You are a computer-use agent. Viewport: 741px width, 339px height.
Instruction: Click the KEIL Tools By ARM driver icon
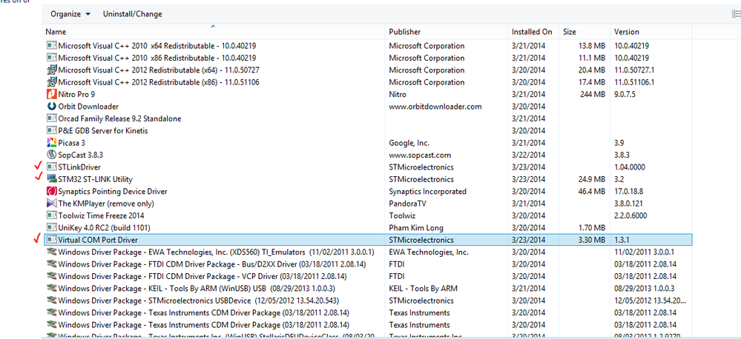click(51, 289)
